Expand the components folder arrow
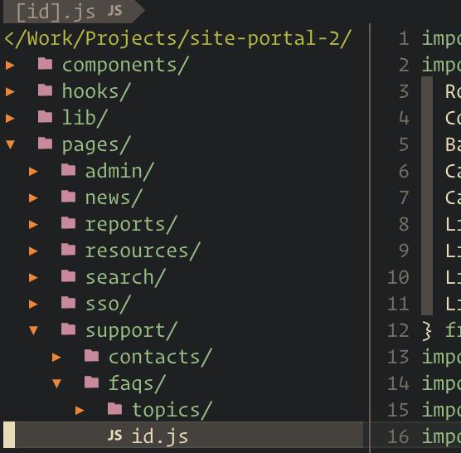Screen dimensions: 461x453 pos(10,65)
